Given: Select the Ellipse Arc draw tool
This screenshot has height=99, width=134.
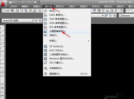Looking at the screenshot, I should pyautogui.click(x=2, y=68).
